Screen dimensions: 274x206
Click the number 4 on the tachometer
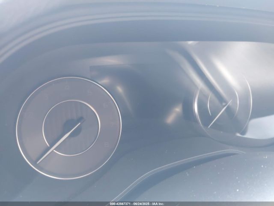pos(67,87)
